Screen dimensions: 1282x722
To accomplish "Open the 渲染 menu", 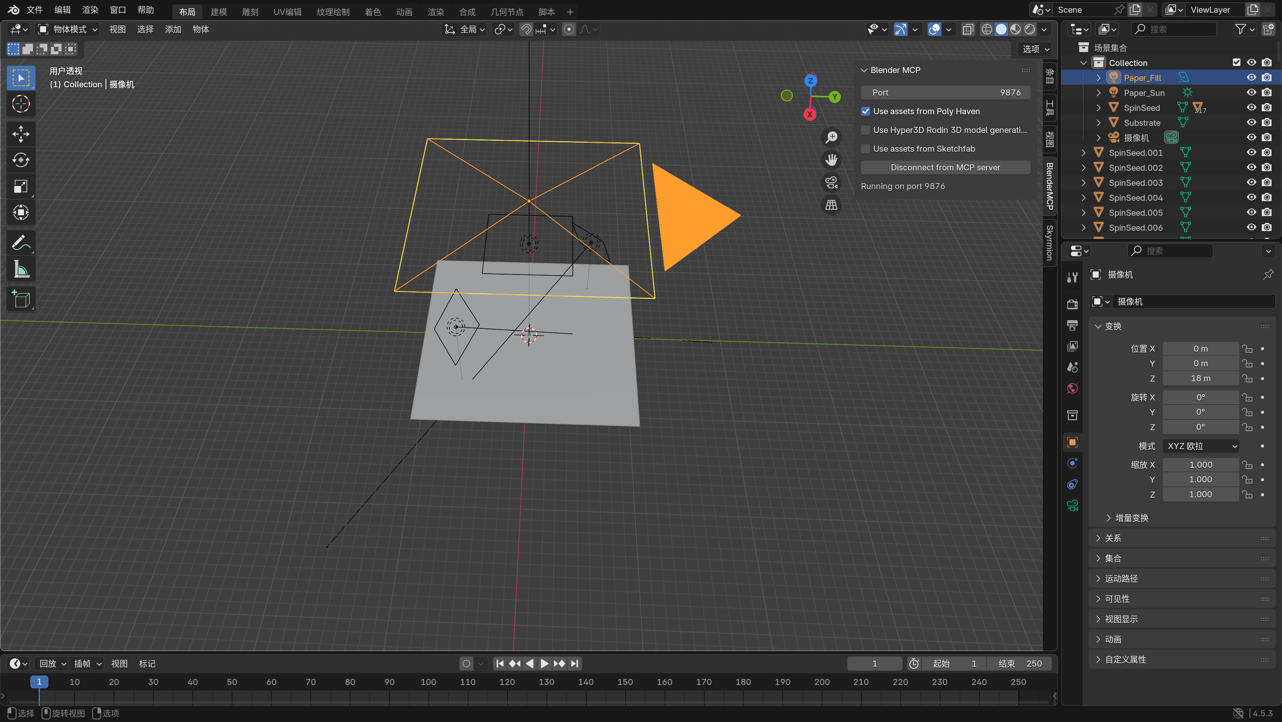I will coord(90,9).
